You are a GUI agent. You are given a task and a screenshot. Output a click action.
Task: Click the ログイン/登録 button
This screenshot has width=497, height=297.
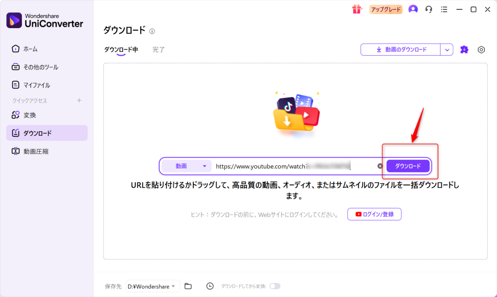[374, 214]
